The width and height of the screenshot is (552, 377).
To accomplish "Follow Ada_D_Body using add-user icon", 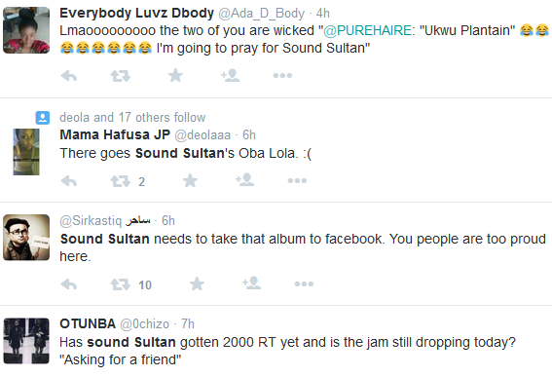I will pos(230,75).
